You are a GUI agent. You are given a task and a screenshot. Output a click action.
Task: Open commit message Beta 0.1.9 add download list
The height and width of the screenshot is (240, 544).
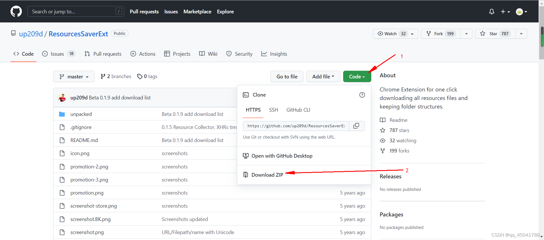point(120,98)
